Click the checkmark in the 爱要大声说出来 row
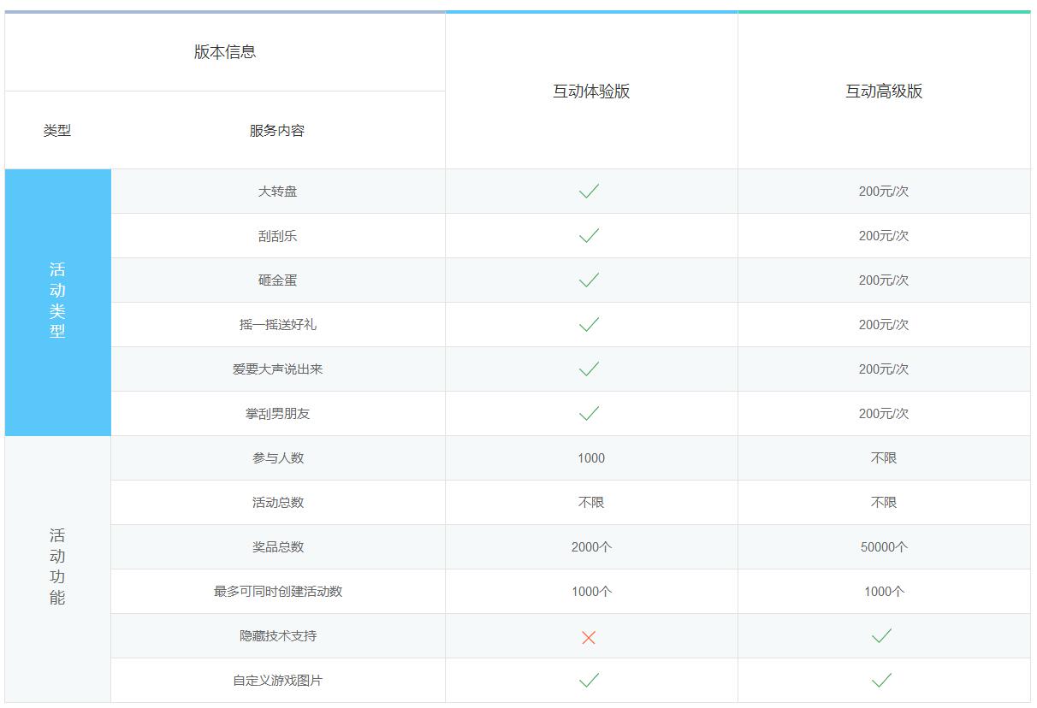1037x708 pixels. click(589, 369)
